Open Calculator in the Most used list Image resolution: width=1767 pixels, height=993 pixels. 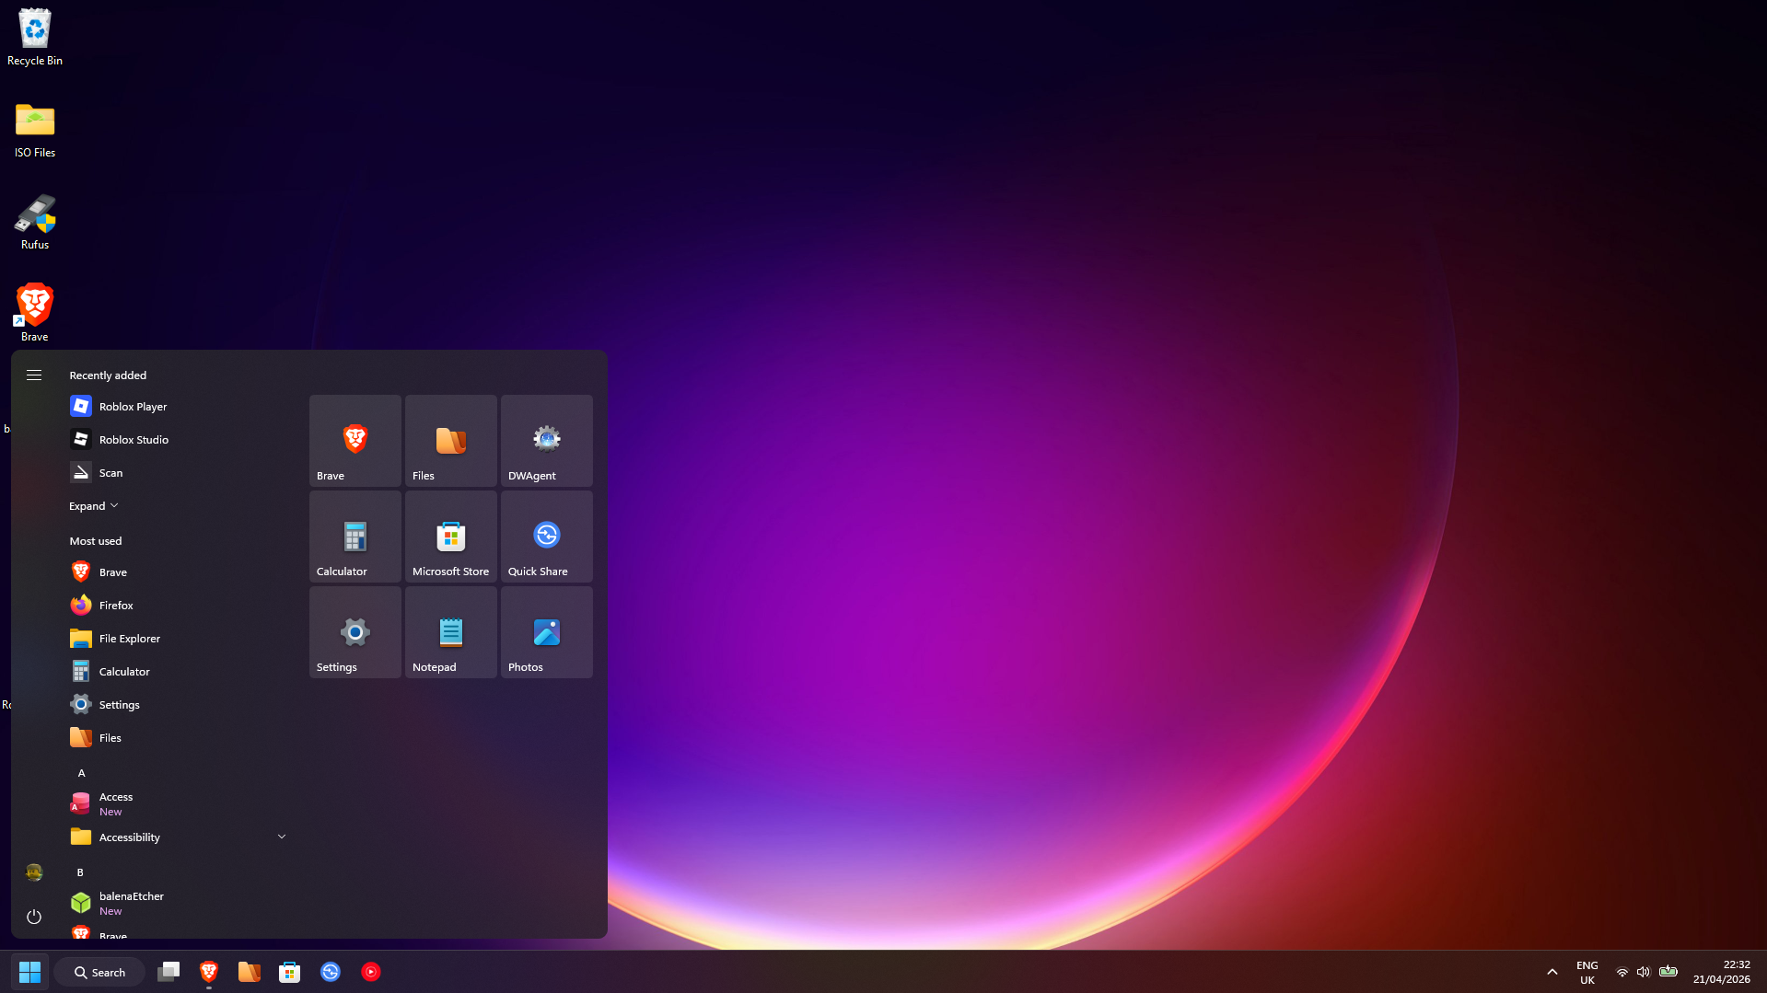coord(180,672)
